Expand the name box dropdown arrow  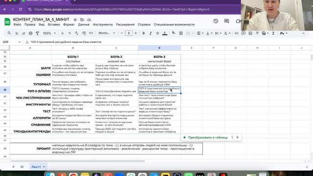[x=20, y=42]
